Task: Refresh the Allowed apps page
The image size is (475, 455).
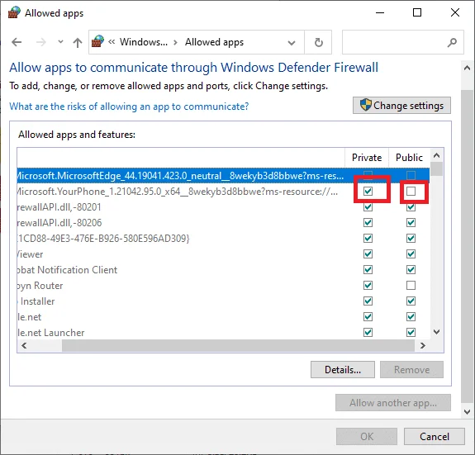Action: pyautogui.click(x=318, y=42)
